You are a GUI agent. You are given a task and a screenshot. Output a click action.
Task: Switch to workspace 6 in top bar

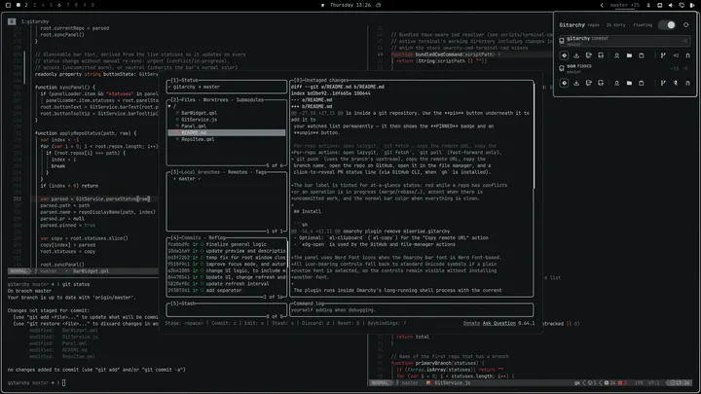point(59,5)
